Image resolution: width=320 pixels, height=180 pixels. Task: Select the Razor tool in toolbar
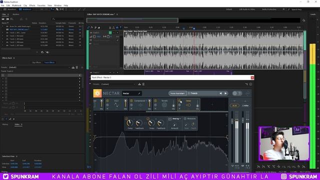click(x=57, y=9)
